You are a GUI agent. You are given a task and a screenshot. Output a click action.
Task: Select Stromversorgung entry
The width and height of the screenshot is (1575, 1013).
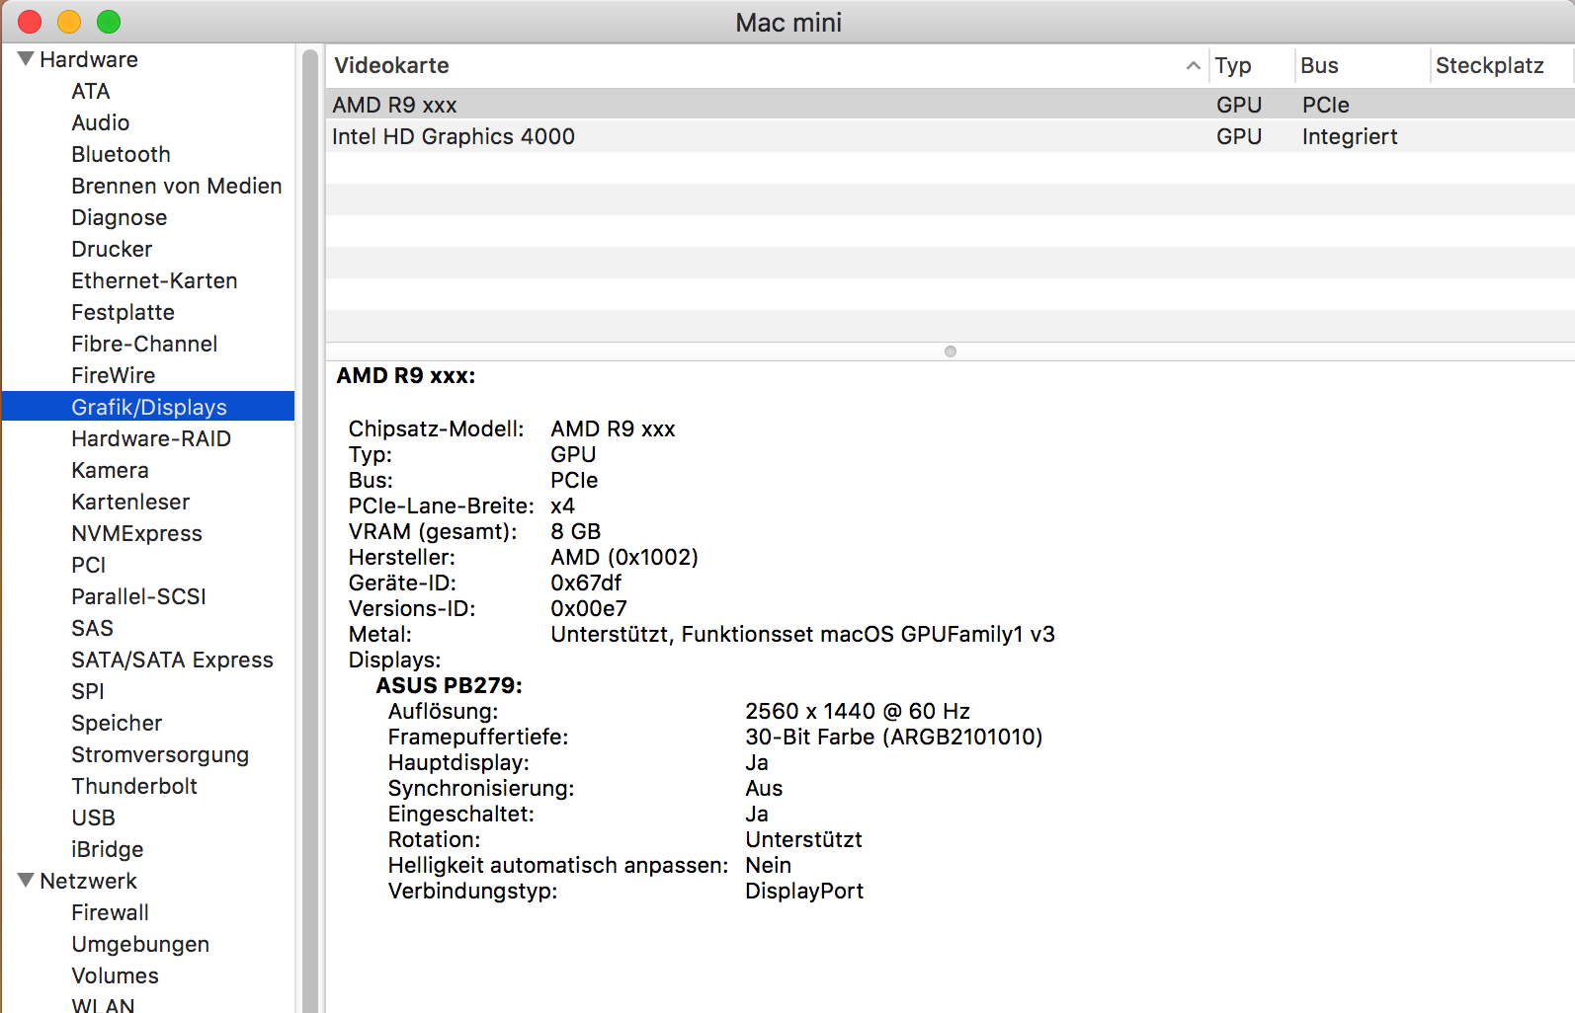click(160, 754)
